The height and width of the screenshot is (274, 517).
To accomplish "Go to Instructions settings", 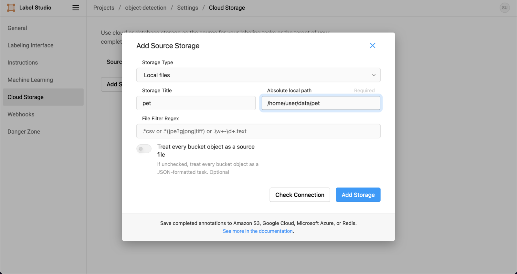I will (23, 63).
